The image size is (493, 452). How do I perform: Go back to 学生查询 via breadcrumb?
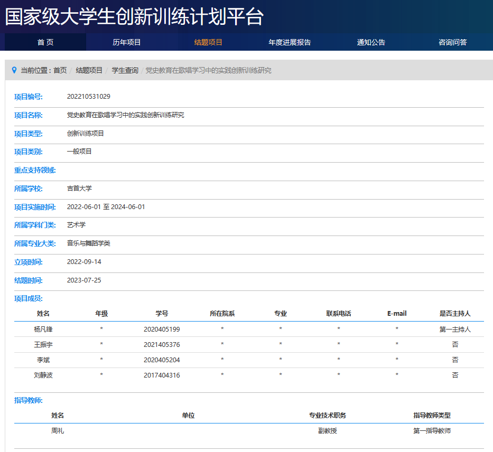(125, 70)
